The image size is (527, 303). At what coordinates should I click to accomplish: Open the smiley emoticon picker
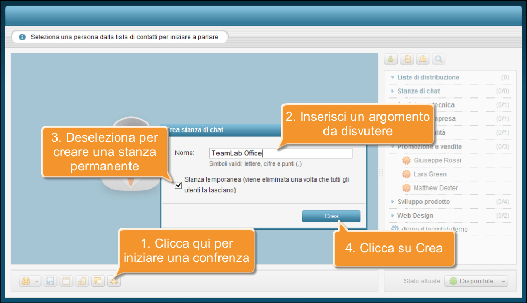tap(26, 281)
